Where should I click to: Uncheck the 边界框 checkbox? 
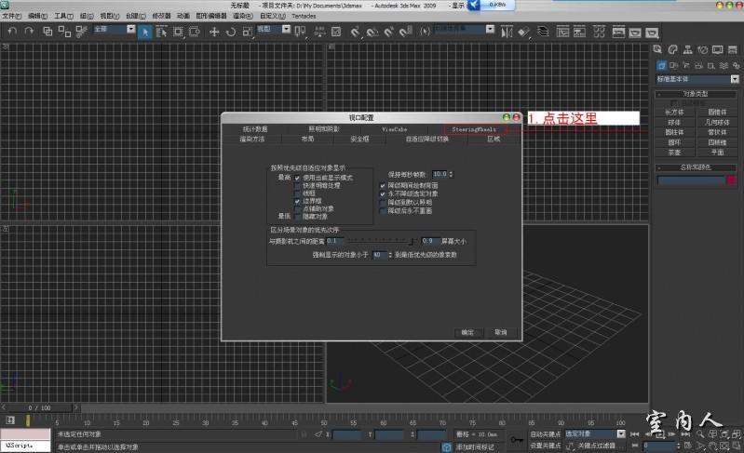[298, 201]
